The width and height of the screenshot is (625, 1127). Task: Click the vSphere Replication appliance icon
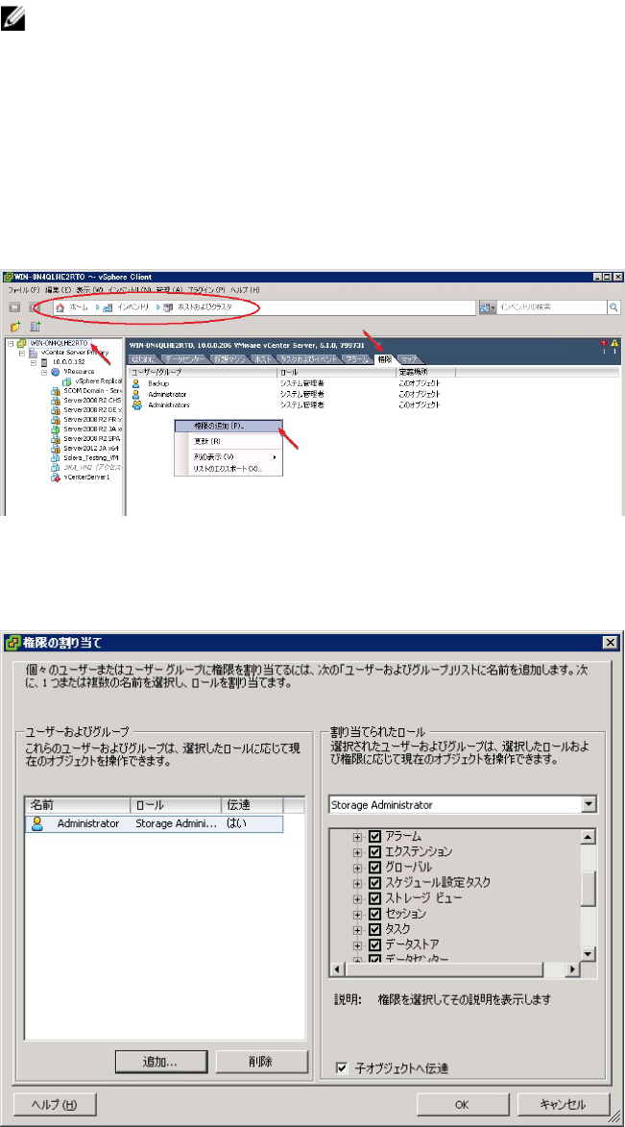[x=67, y=380]
